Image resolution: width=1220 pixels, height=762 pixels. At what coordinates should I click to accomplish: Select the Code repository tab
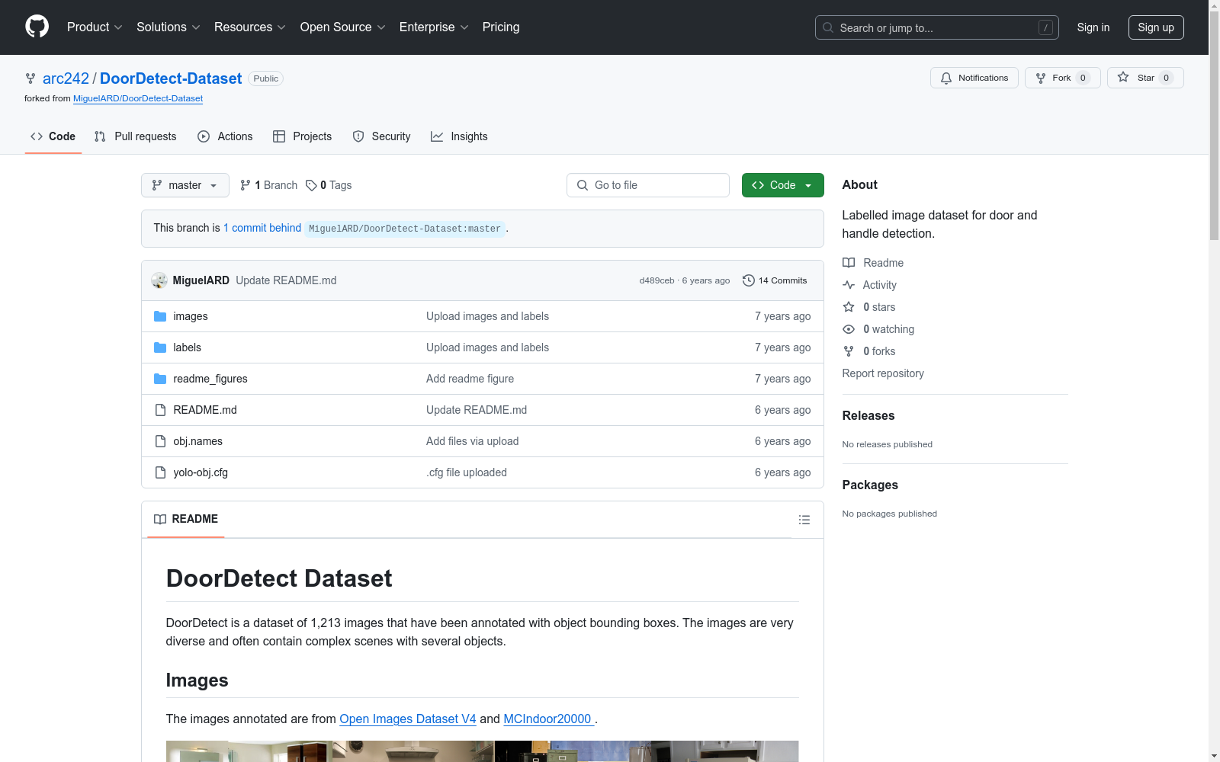pos(53,136)
